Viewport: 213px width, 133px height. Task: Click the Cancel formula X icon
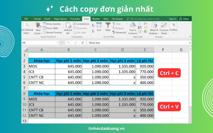tap(68, 43)
